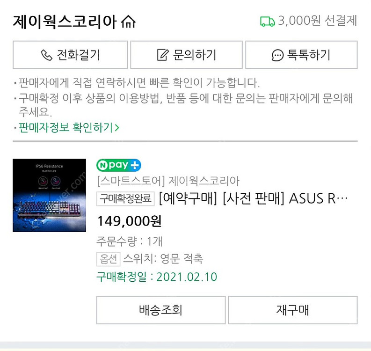Screen dimensions: 371x351
Task: Click the 제이웍스코리아 seller name heading
Action: [65, 22]
